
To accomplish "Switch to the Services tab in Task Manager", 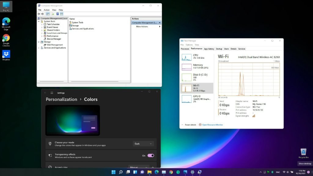I will (x=241, y=49).
